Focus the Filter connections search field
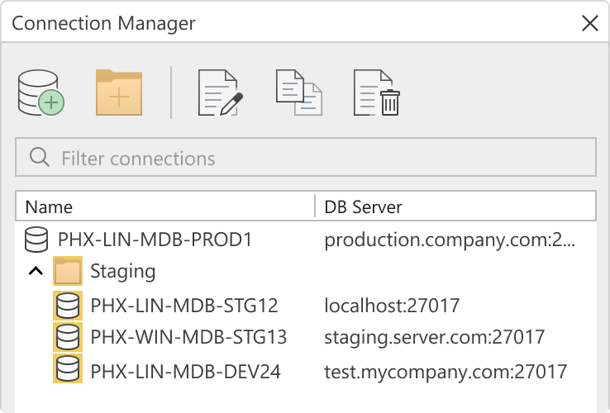 click(306, 158)
